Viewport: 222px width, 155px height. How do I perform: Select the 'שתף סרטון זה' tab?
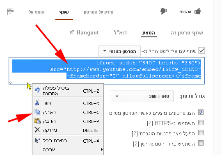(187, 33)
